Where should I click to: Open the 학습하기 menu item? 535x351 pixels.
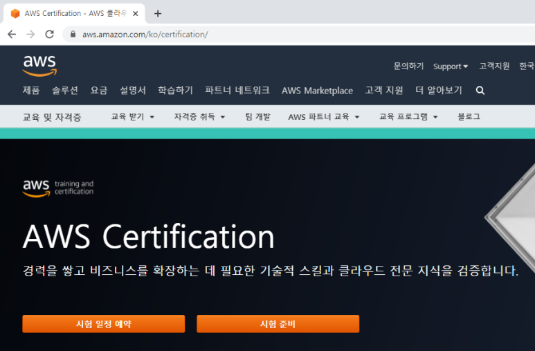pyautogui.click(x=175, y=91)
